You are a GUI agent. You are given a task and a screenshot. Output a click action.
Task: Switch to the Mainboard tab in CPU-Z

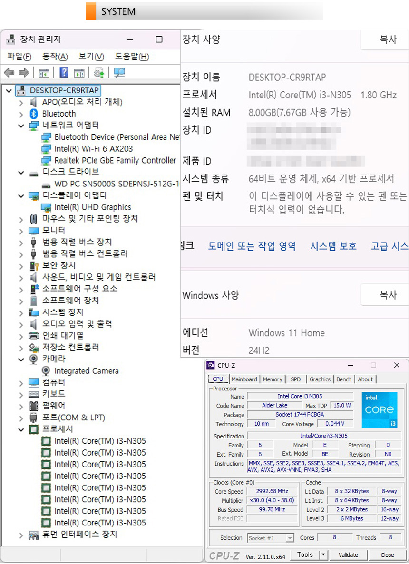[x=244, y=379]
